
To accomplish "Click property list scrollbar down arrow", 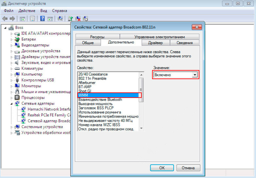I will coord(141,129).
